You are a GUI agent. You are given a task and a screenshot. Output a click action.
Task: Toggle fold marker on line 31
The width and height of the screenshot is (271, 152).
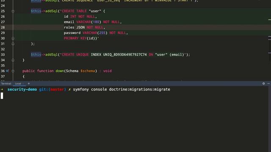click(13, 44)
